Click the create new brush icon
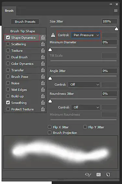 point(108,175)
